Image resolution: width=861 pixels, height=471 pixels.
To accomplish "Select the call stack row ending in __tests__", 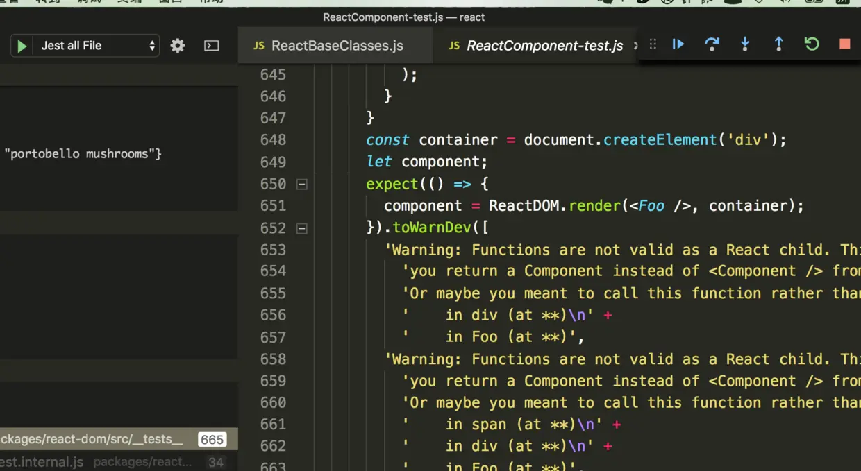I will (119, 439).
